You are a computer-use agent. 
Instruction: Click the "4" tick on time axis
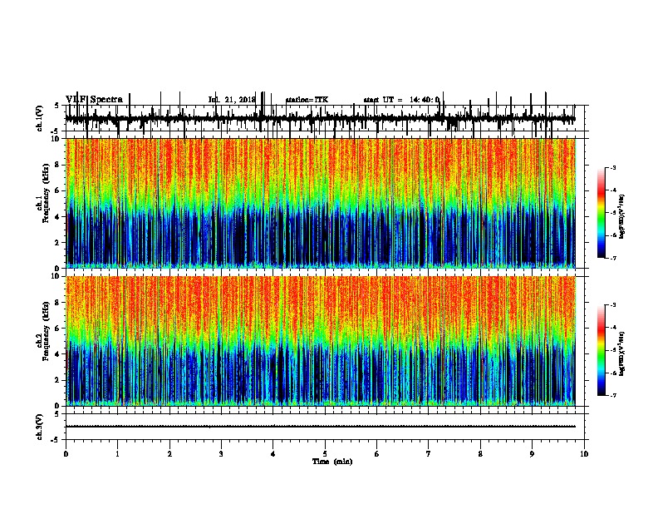coord(273,453)
